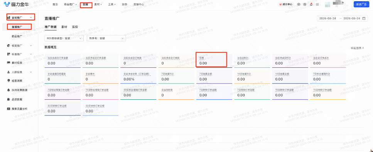Click the 成长中心 badge
The height and width of the screenshot is (152, 373).
(286, 4)
